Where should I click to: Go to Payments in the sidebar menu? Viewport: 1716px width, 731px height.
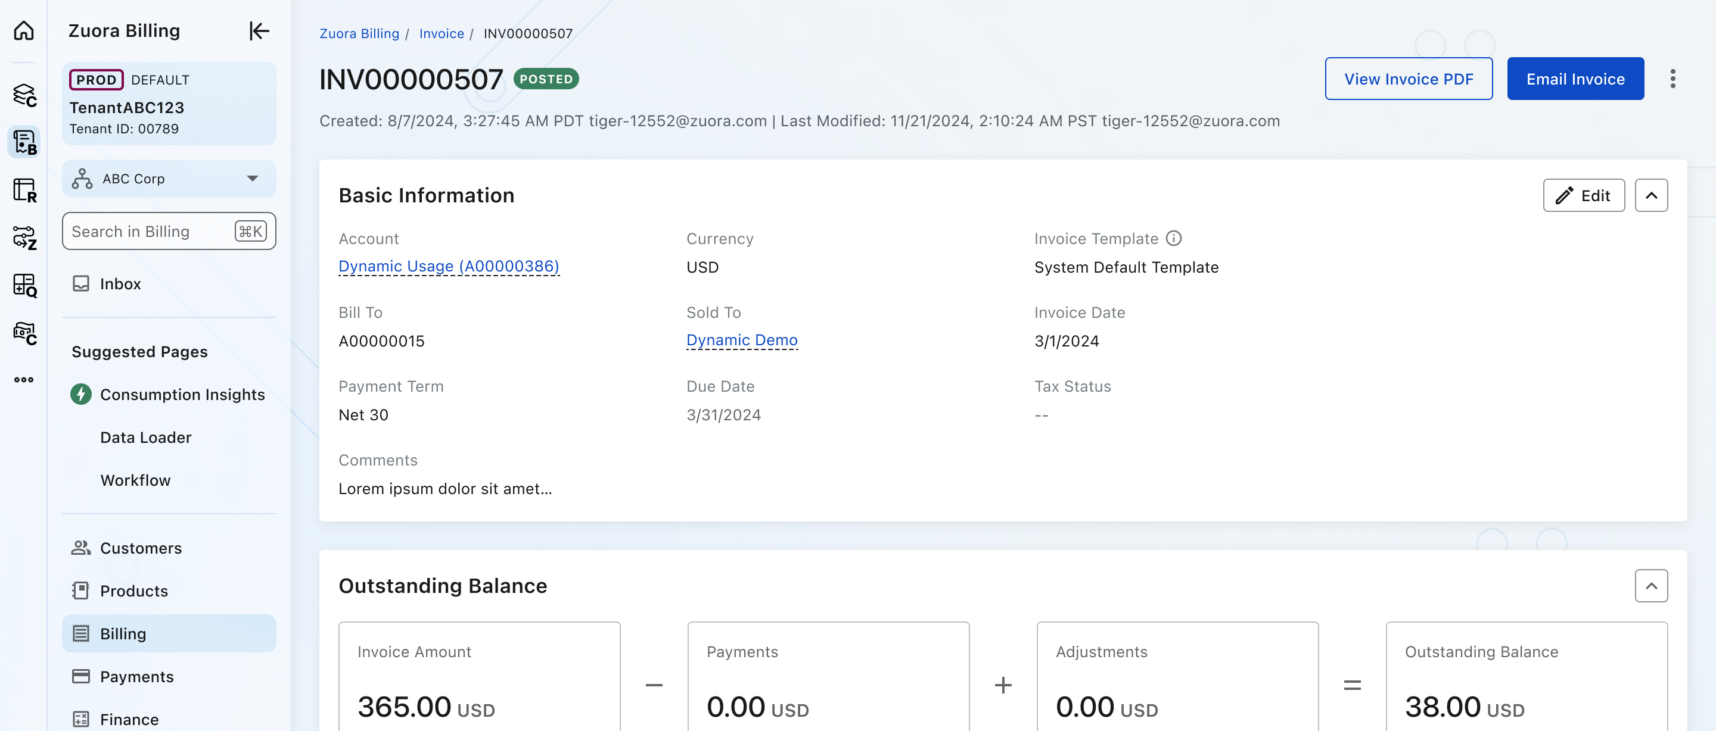(136, 676)
